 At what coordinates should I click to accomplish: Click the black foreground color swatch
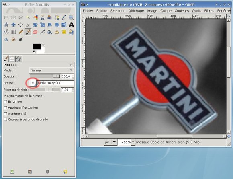coord(37,47)
